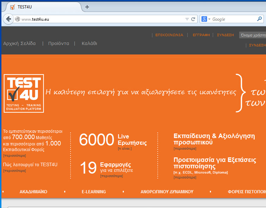Image resolution: width=266 pixels, height=208 pixels.
Task: Open [περισσότερα] under Εκπαίδευση & Αξιολόγηση προσωπικού
Action: tap(185, 149)
